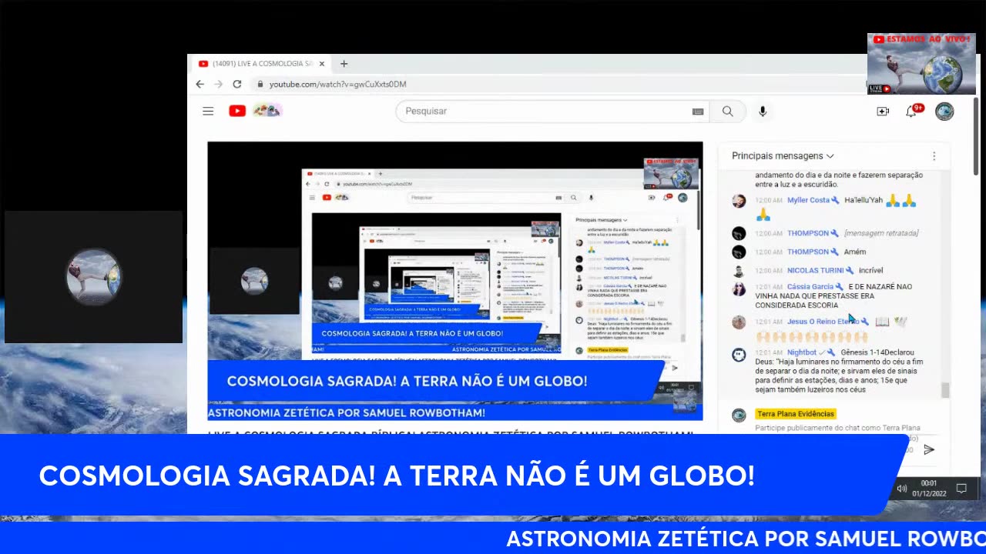This screenshot has height=554, width=986.
Task: Click the message 'E DE NAZARÉ NAO VINHA NADA'
Action: click(834, 295)
